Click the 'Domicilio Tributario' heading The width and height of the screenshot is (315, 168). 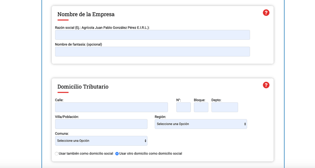coord(83,87)
